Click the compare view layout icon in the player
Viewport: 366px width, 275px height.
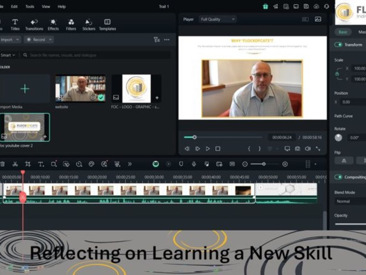click(305, 19)
